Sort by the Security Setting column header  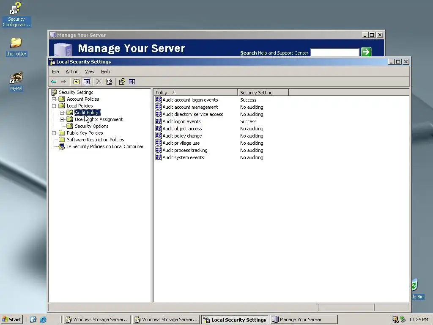(263, 93)
